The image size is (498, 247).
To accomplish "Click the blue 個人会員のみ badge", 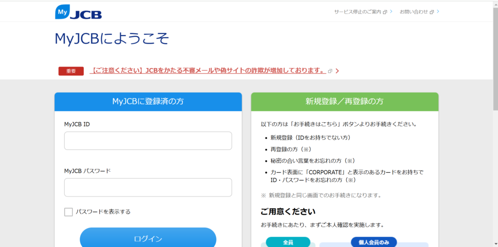I will [x=374, y=242].
